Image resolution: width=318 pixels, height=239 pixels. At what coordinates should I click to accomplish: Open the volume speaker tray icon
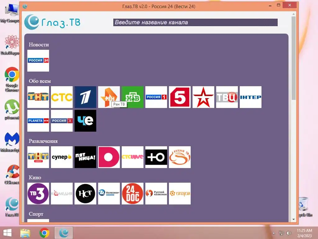pyautogui.click(x=288, y=233)
